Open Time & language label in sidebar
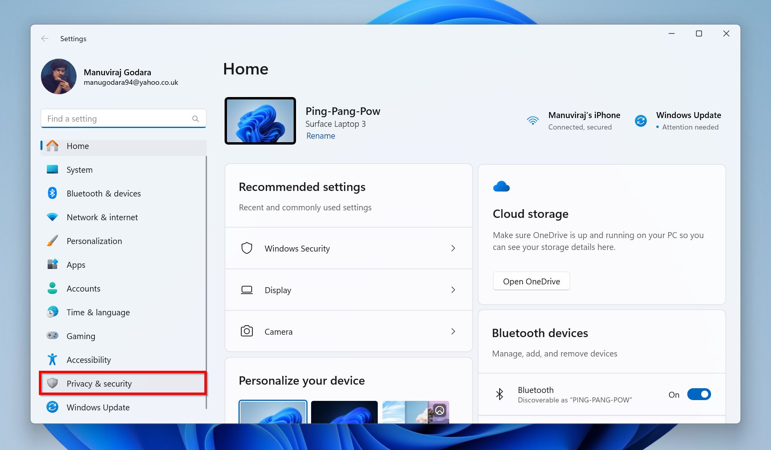Image resolution: width=771 pixels, height=450 pixels. pyautogui.click(x=98, y=312)
